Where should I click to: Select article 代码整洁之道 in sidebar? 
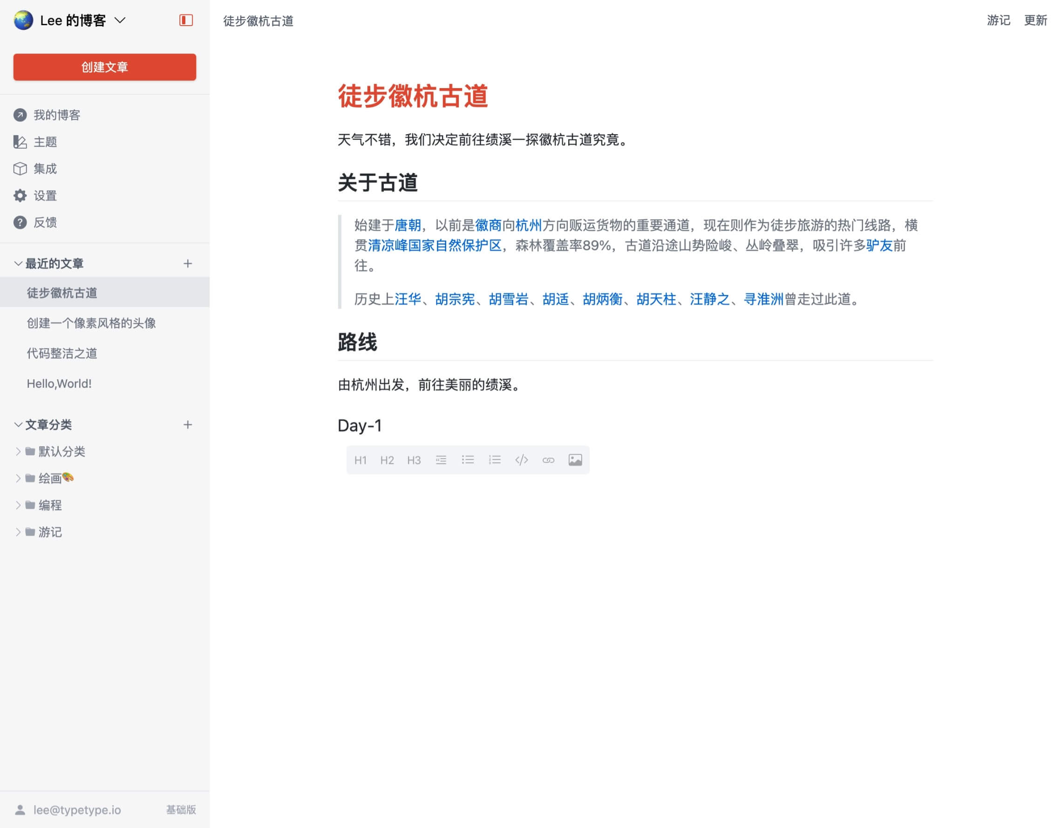[x=61, y=353]
